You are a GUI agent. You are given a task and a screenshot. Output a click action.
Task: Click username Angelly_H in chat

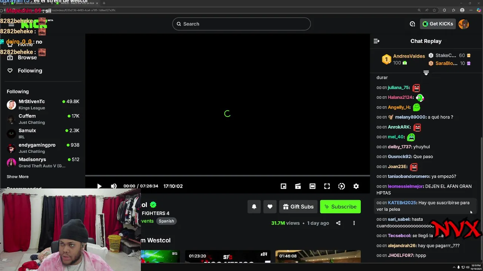point(399,107)
